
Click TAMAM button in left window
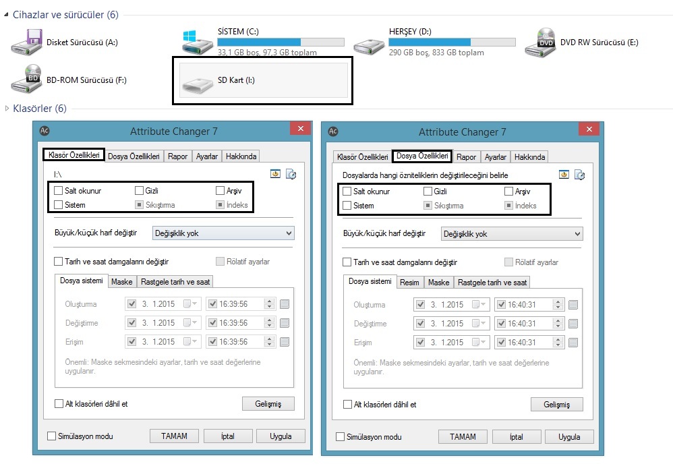click(174, 436)
